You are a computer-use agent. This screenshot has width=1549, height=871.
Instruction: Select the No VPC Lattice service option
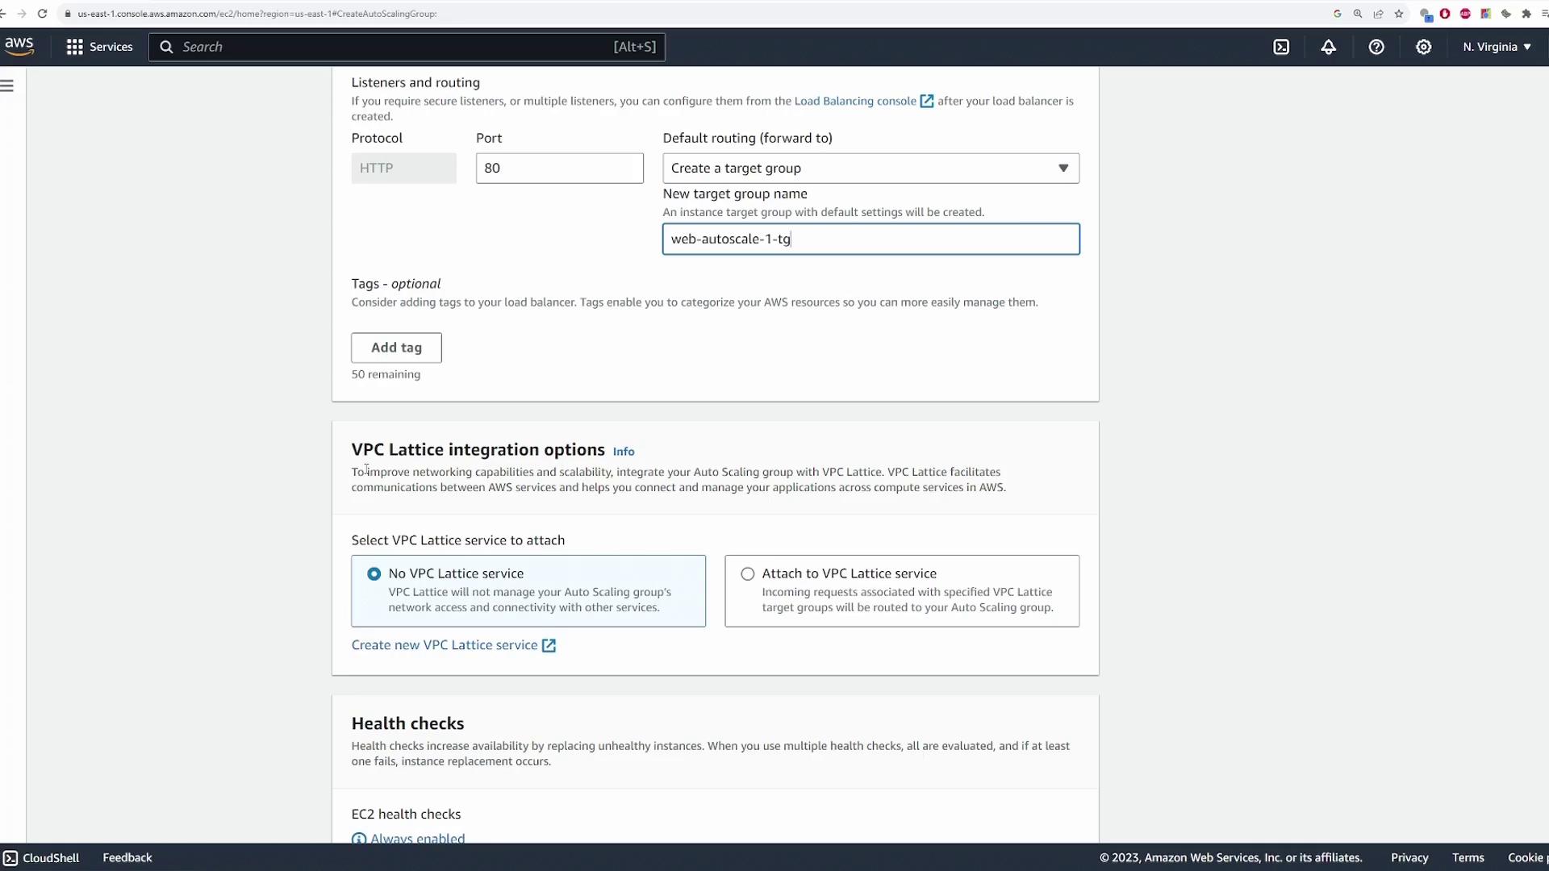point(374,574)
